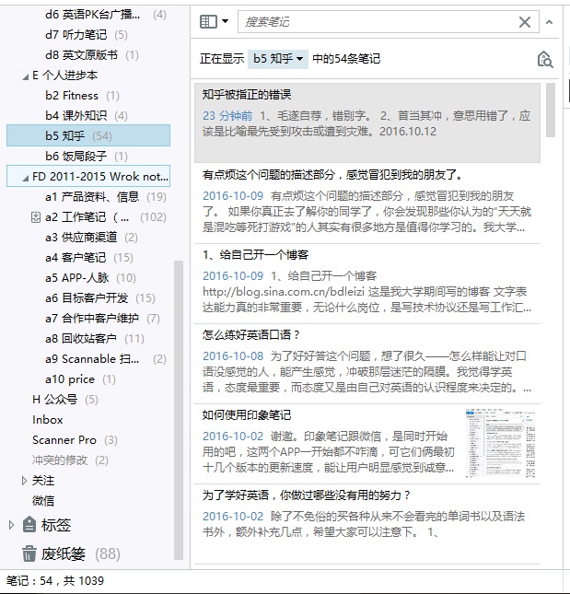
Task: Click the 笔记：54，共 1039 status text
Action: click(55, 581)
